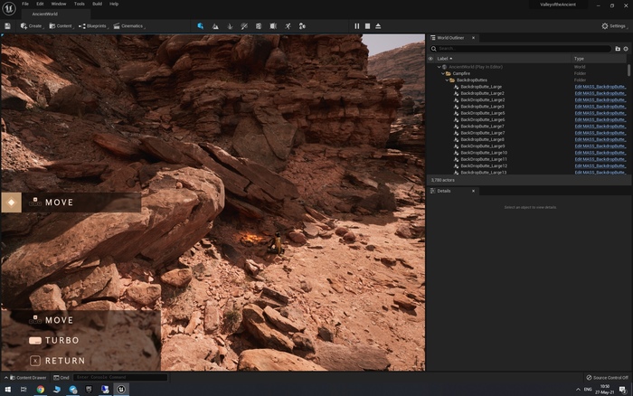633x396 pixels.
Task: Collapse the BackdropButtes folder
Action: click(x=448, y=80)
